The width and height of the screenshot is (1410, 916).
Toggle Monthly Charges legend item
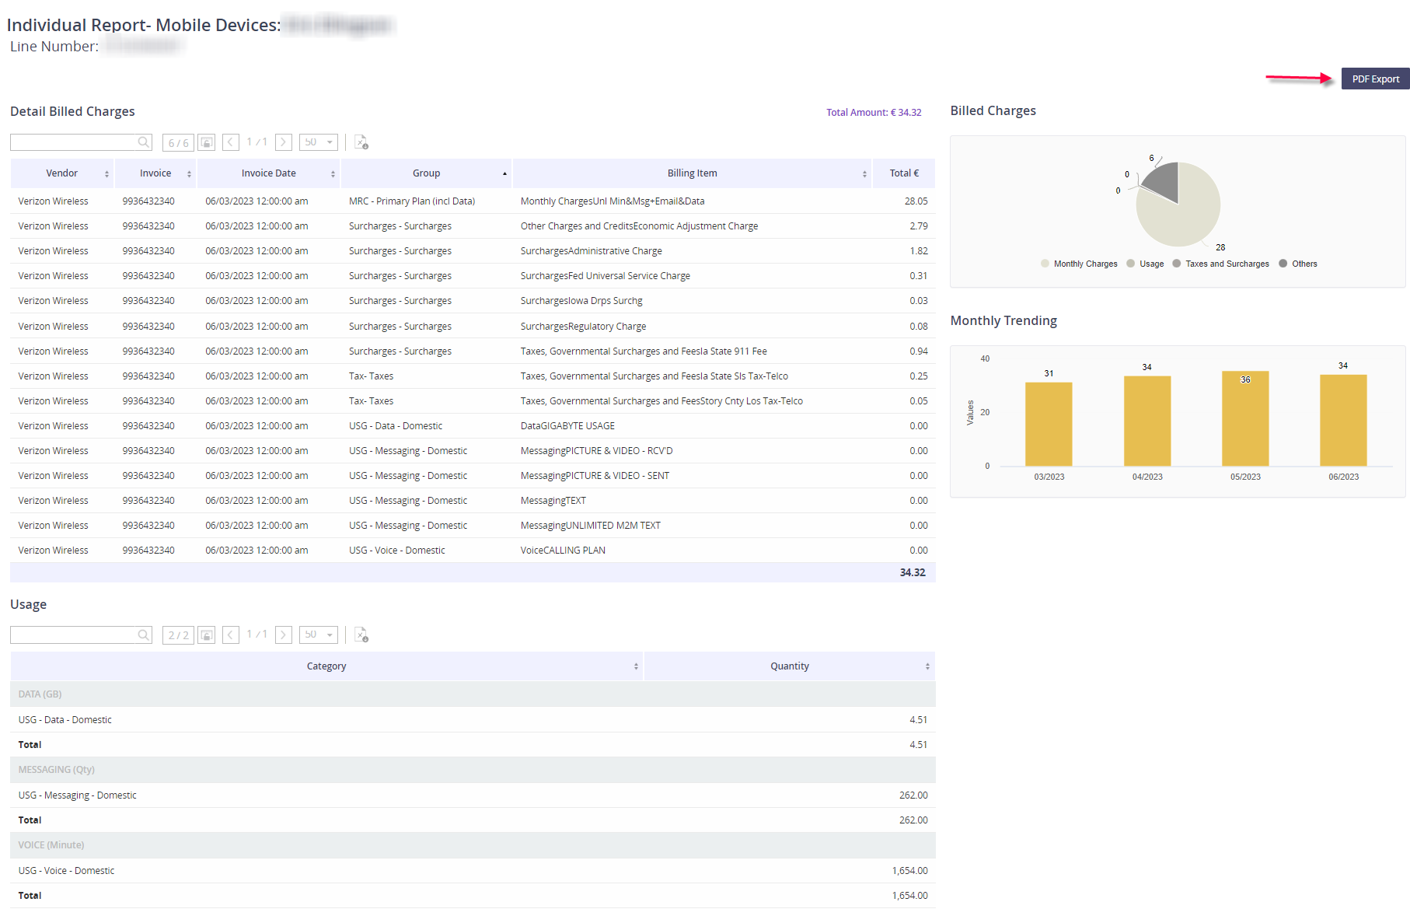click(x=1079, y=264)
